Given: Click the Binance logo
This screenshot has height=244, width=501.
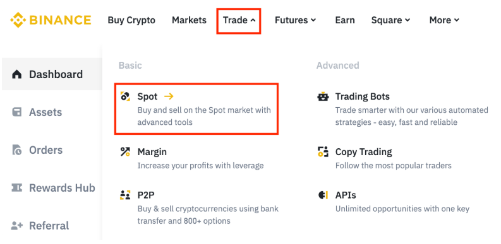Looking at the screenshot, I should [x=51, y=20].
